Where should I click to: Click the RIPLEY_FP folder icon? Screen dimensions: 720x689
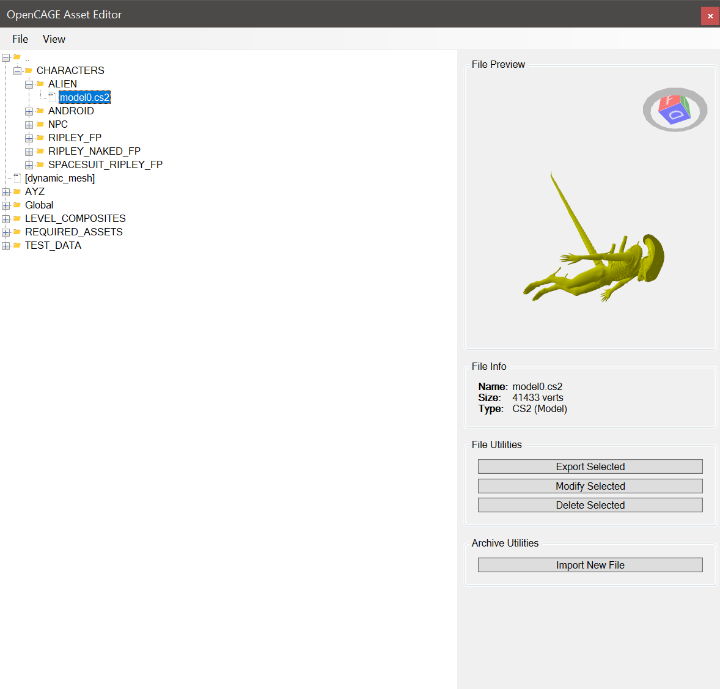pos(40,138)
